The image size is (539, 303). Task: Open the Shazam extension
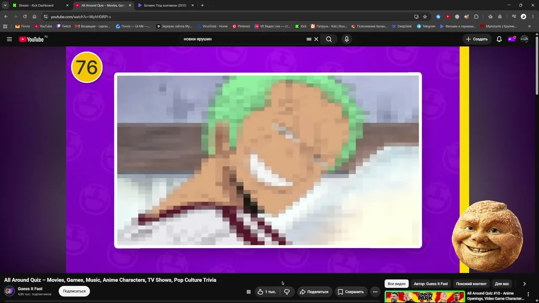[438, 16]
